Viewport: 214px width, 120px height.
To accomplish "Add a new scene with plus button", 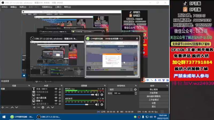I will click(x=3, y=107).
